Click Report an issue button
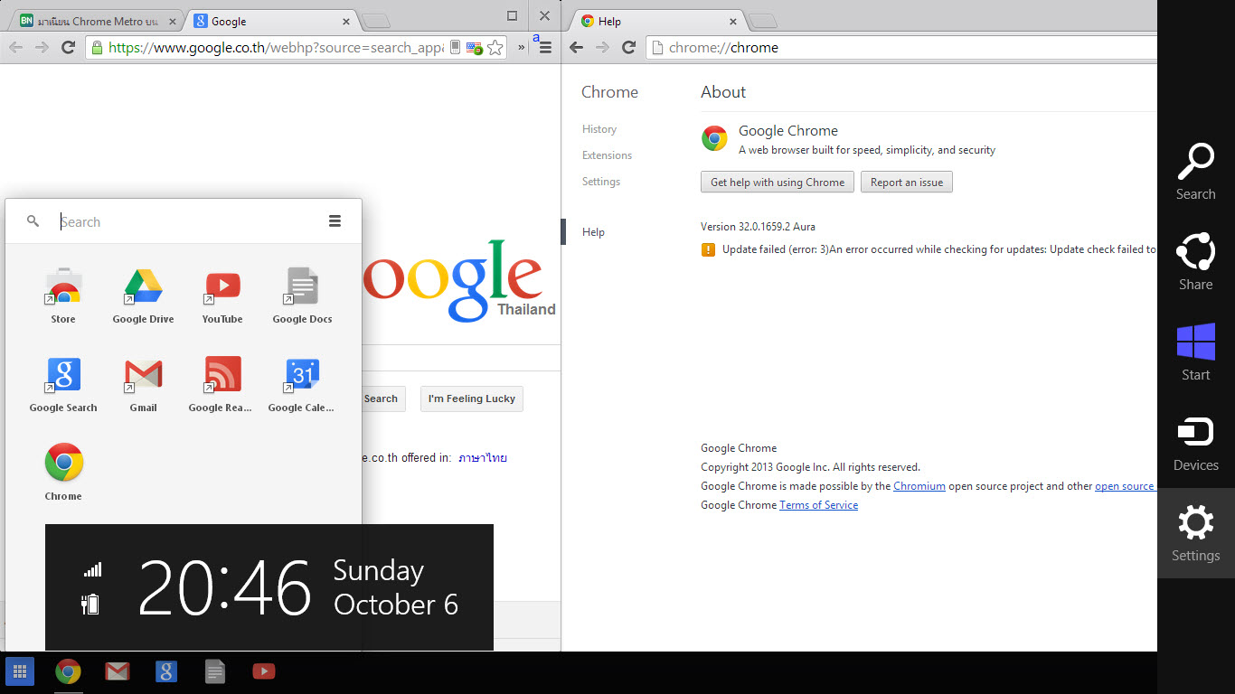This screenshot has width=1235, height=694. tap(907, 183)
